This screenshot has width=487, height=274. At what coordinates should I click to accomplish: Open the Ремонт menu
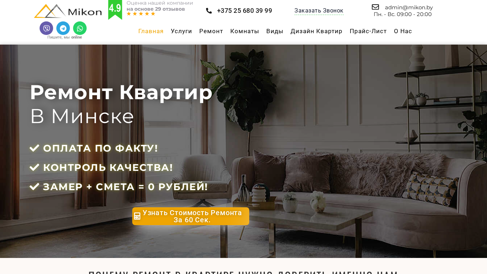tap(211, 31)
